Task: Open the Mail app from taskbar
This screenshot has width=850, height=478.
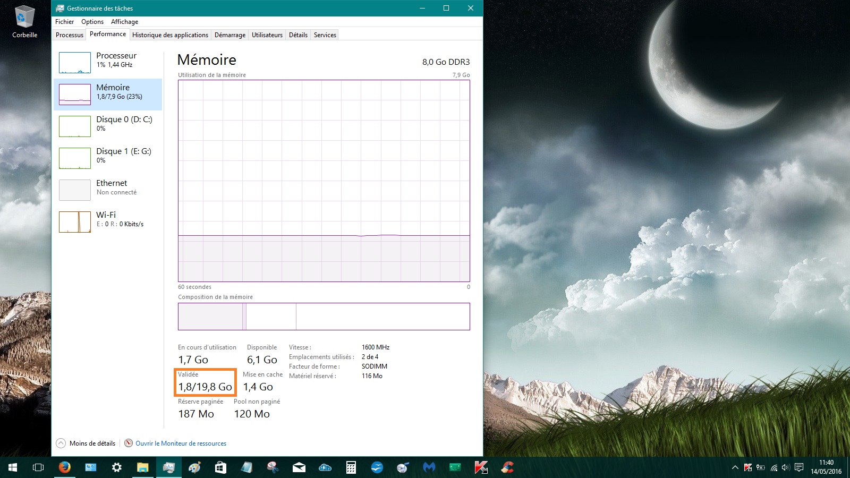Action: coord(299,467)
